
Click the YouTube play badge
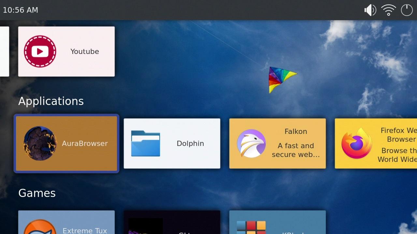pyautogui.click(x=40, y=51)
